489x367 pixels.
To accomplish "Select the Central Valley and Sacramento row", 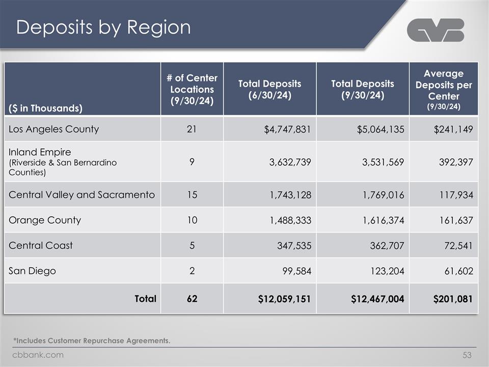I will [81, 195].
